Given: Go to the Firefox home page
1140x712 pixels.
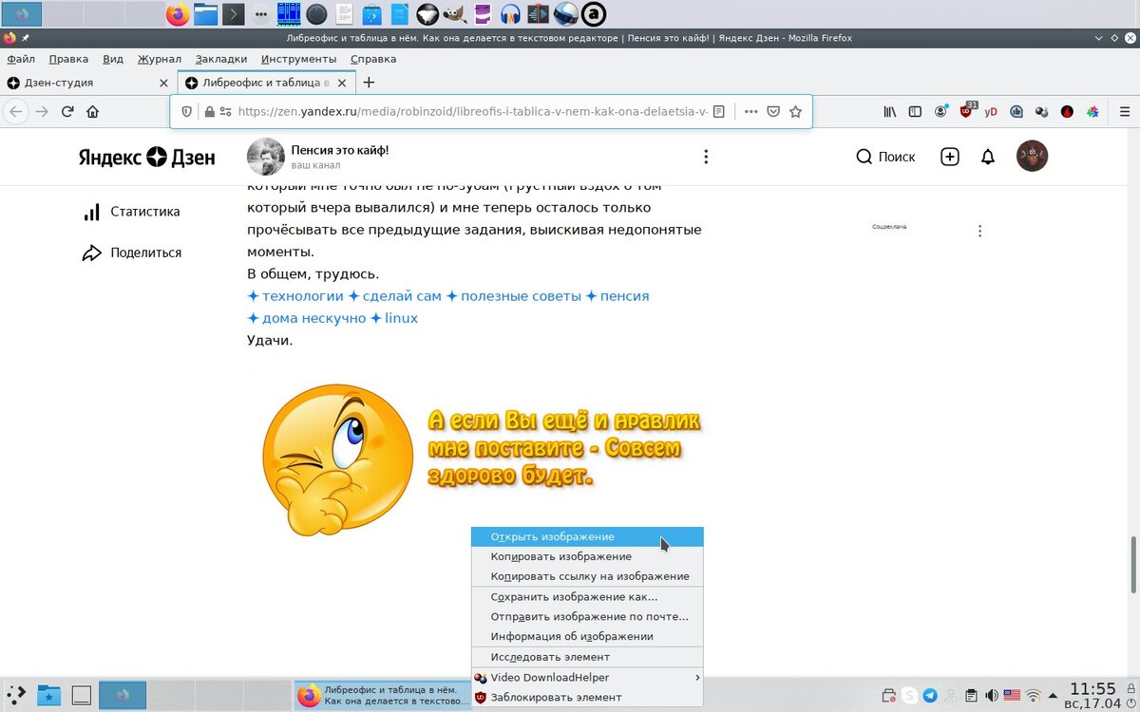Looking at the screenshot, I should click(92, 111).
